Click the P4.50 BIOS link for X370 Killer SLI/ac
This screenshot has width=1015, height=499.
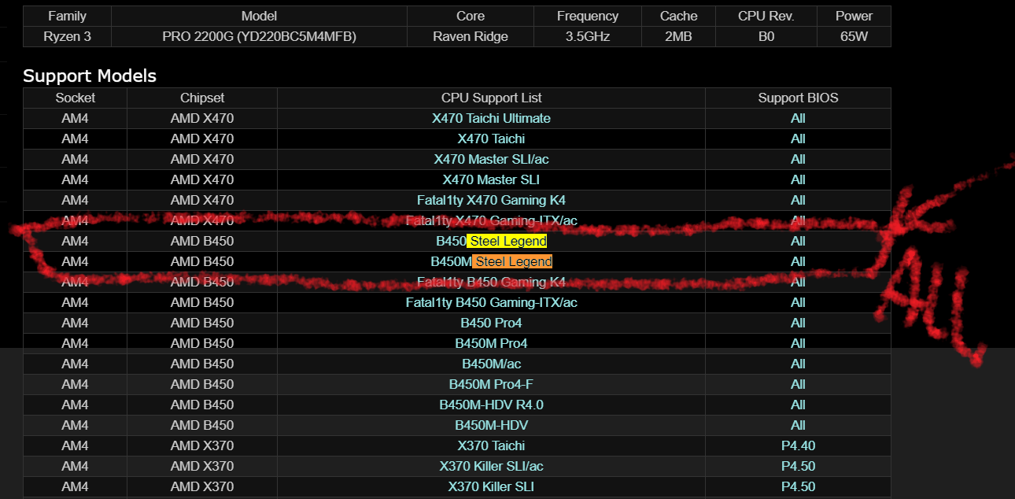click(x=798, y=466)
